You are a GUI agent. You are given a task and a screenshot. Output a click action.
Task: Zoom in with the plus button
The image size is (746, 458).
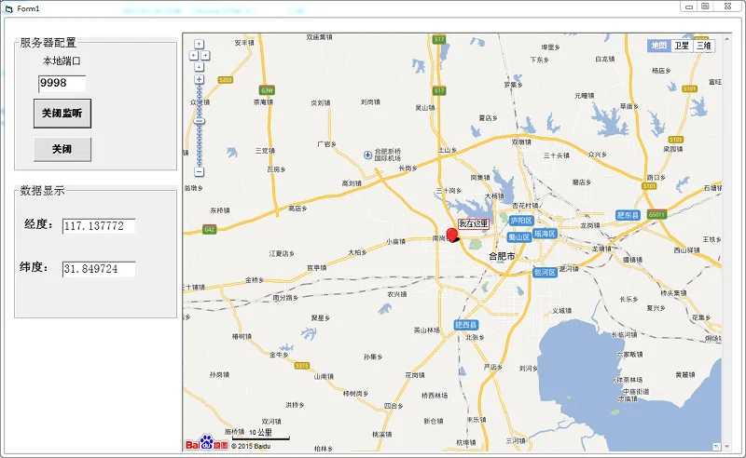[x=200, y=79]
